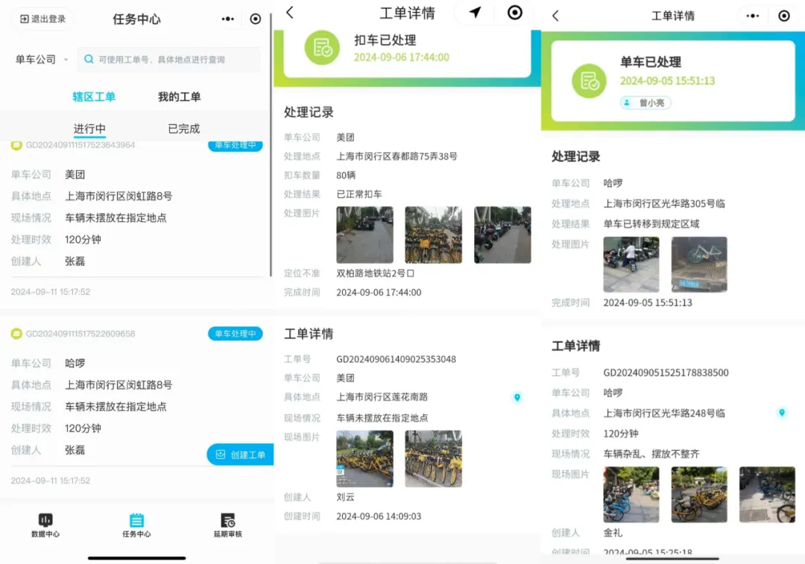The width and height of the screenshot is (805, 564).
Task: Open first 处理图片 thumbnail for 春都路 record
Action: point(364,235)
